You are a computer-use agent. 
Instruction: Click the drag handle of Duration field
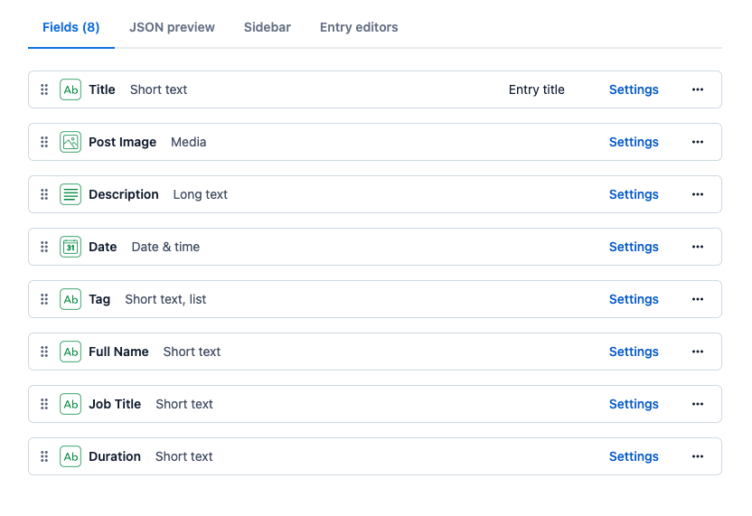[44, 456]
